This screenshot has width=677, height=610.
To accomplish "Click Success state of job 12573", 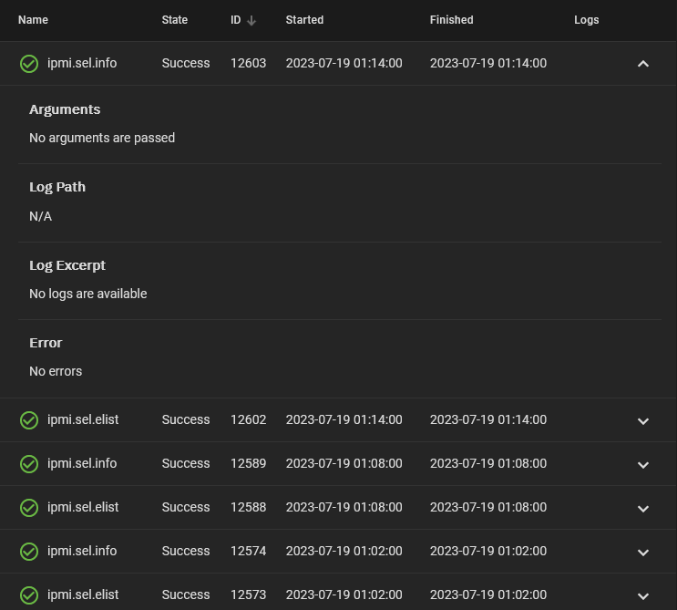I will click(186, 594).
